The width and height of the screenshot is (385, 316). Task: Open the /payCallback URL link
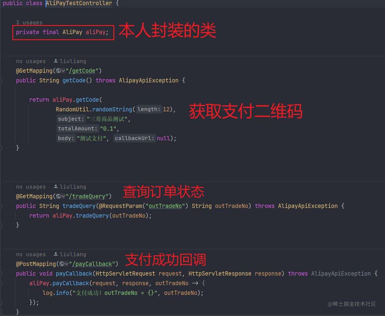(92, 264)
